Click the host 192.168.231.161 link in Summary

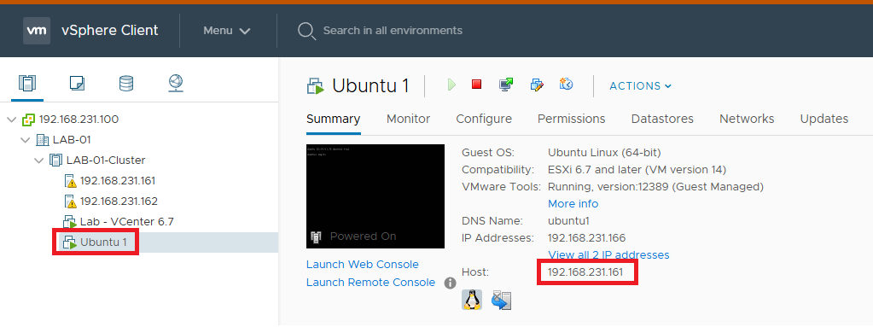pyautogui.click(x=585, y=272)
